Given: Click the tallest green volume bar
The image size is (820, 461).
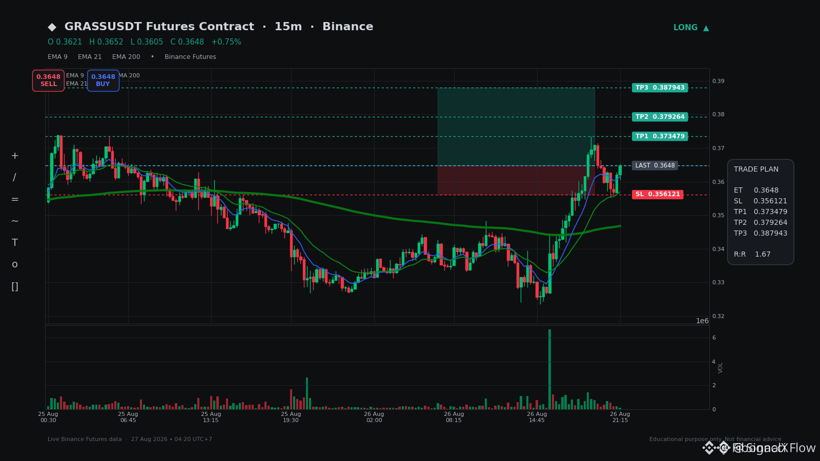Looking at the screenshot, I should (550, 369).
